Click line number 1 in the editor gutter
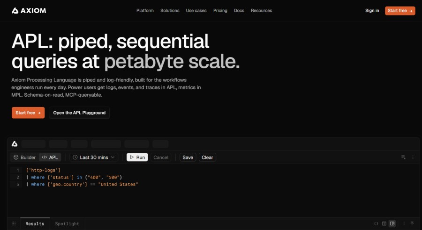 tap(18, 170)
